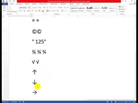The width and height of the screenshot is (138, 103).
Task: Open Change Case dropdown
Action: 40,7
